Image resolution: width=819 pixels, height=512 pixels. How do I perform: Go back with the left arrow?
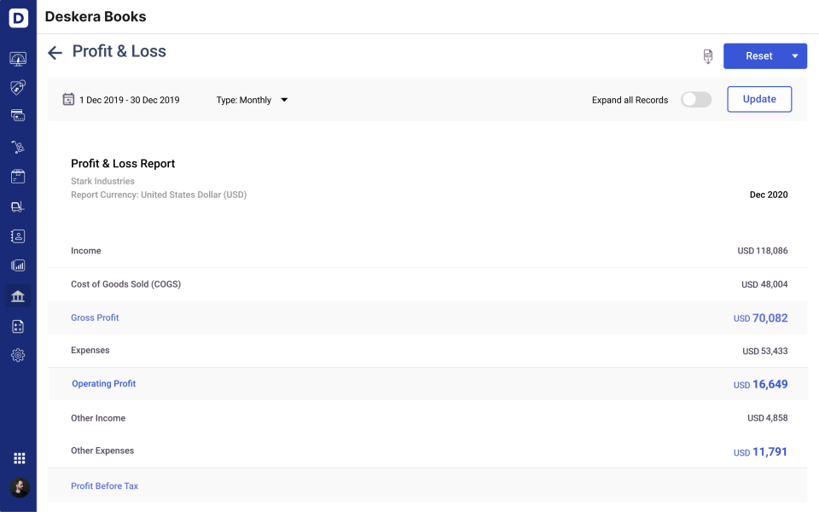(x=55, y=52)
